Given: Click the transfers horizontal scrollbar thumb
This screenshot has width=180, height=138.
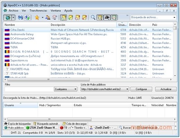Looking at the screenshot, I should (49, 119).
